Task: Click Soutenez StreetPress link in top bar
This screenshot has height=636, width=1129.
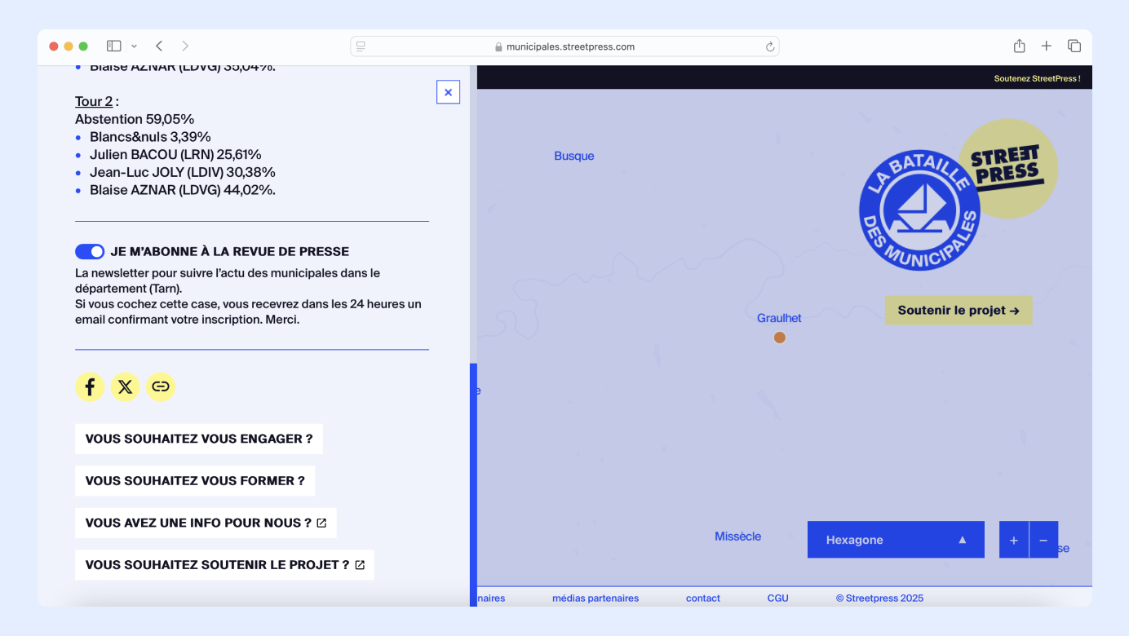Action: 1037,78
